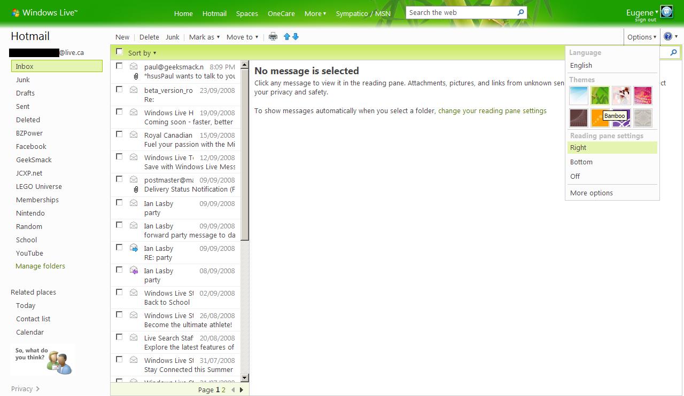Click the mail search magnifier icon below Help

(673, 52)
